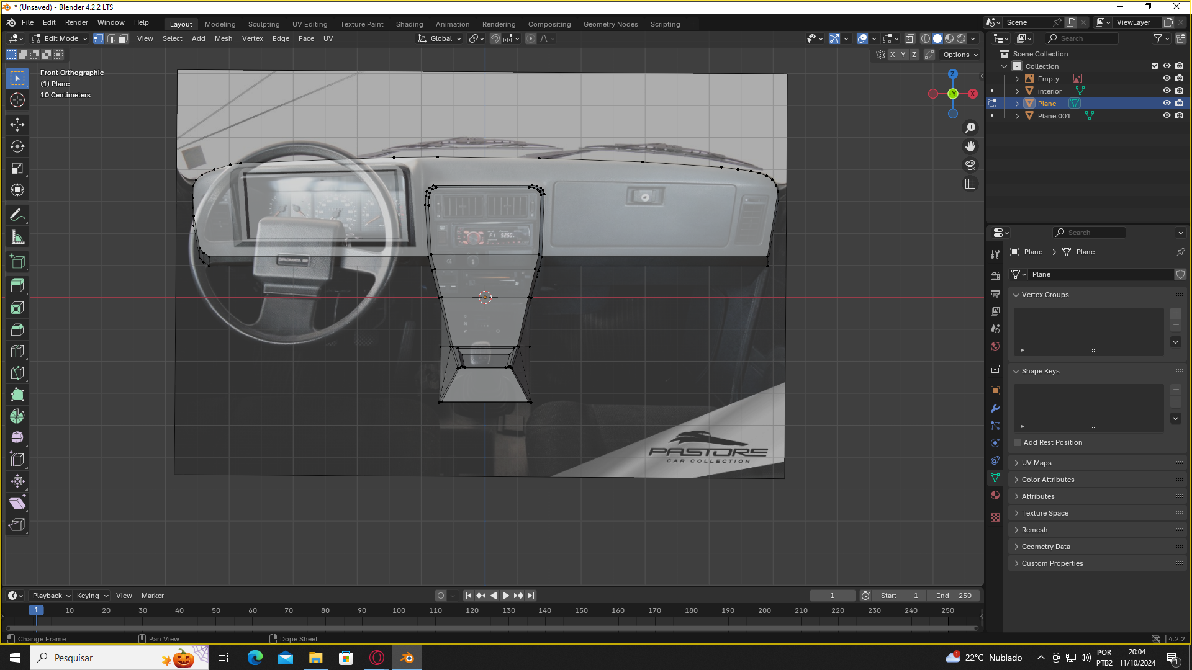Open the Options popover button

coord(960,55)
